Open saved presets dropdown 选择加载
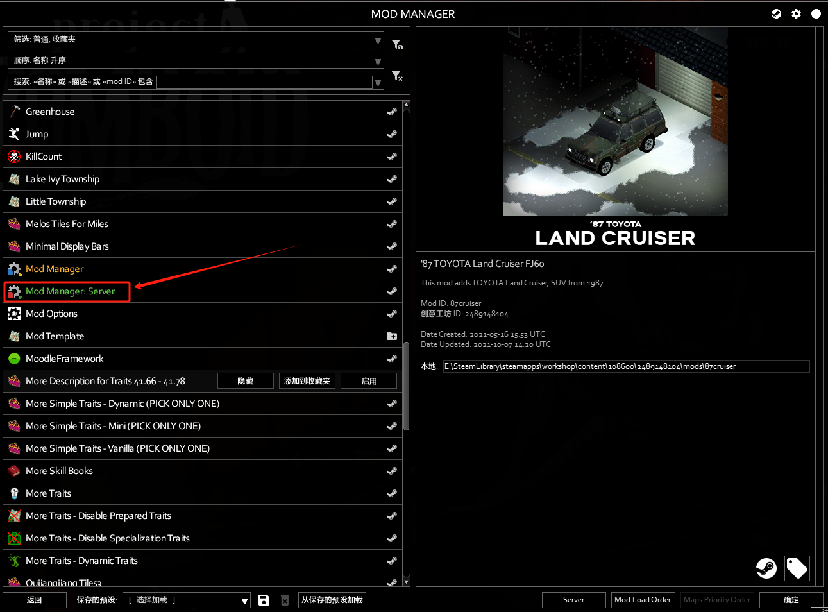828x612 pixels. [186, 600]
